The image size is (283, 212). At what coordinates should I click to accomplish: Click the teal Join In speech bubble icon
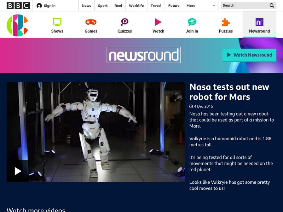(192, 22)
